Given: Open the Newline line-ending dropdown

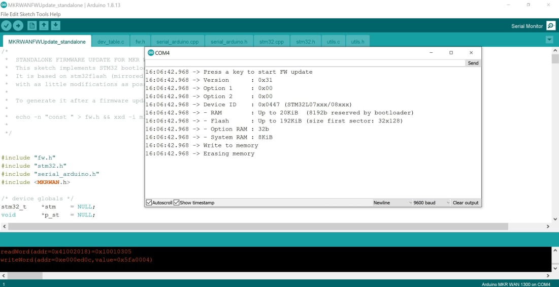Looking at the screenshot, I should tap(392, 203).
